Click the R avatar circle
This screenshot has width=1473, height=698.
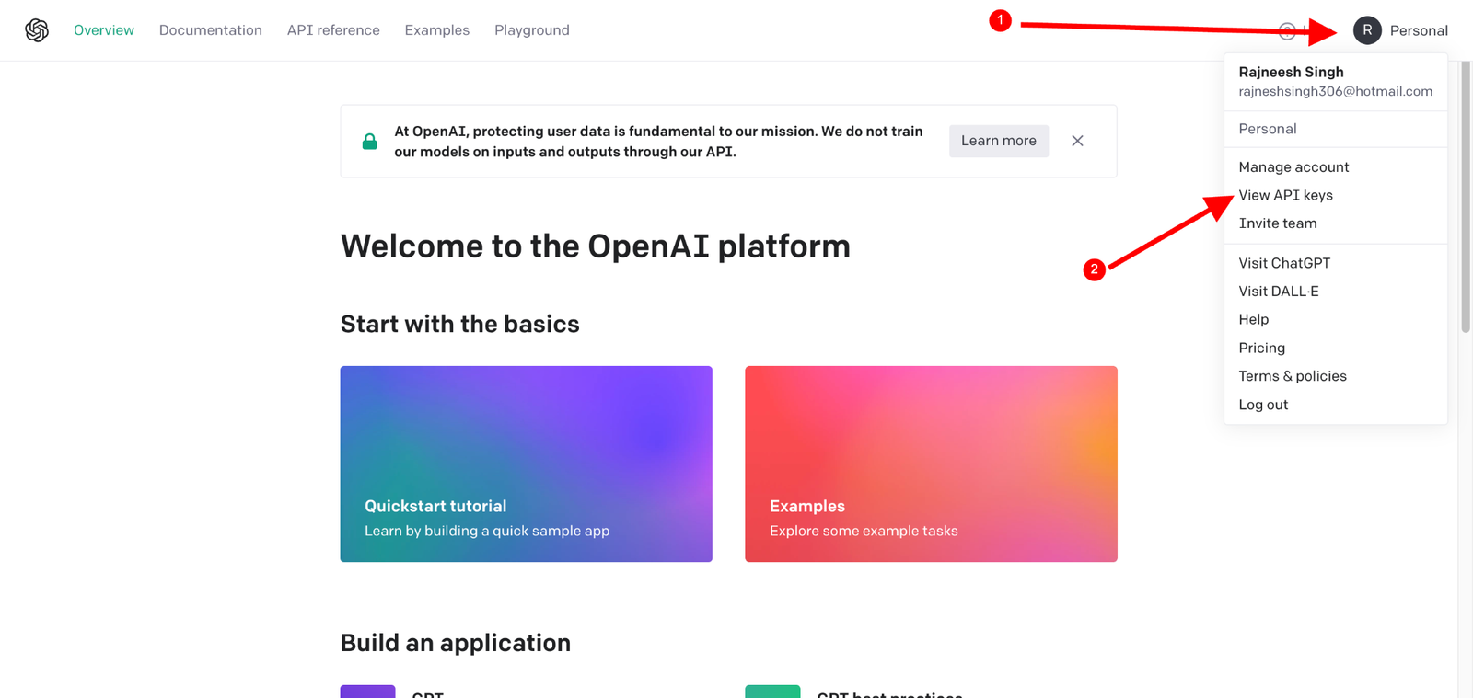(x=1367, y=30)
